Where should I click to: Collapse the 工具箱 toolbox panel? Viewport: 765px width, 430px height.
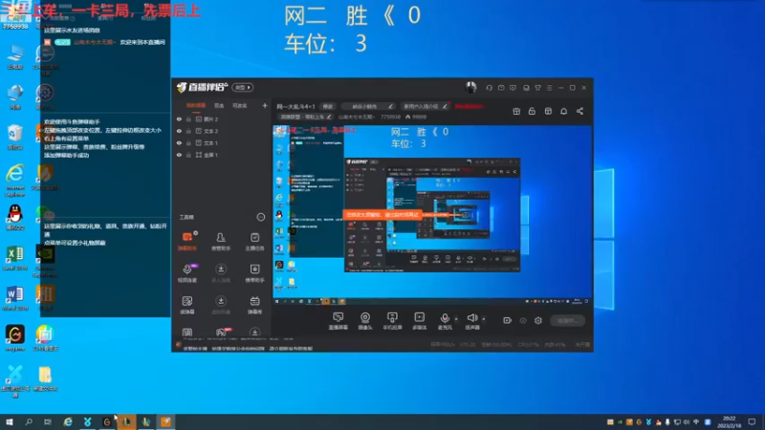coord(261,217)
